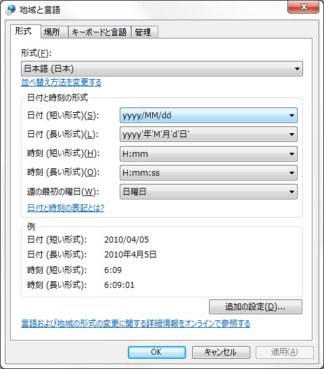Screen dimensions: 324x369
Task: Expand the H:mm:ss long time dropdown
Action: 208,173
